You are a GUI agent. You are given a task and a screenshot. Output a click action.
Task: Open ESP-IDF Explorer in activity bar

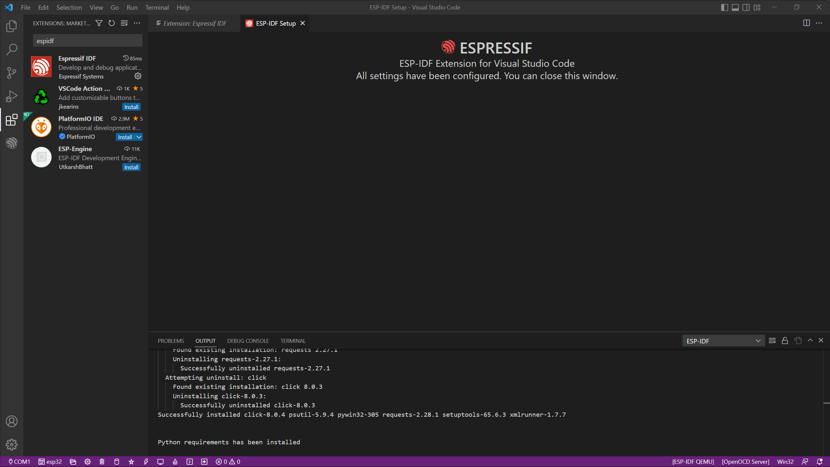(12, 143)
